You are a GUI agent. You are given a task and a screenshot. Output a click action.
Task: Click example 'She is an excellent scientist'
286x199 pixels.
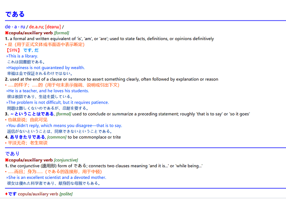(x=57, y=178)
